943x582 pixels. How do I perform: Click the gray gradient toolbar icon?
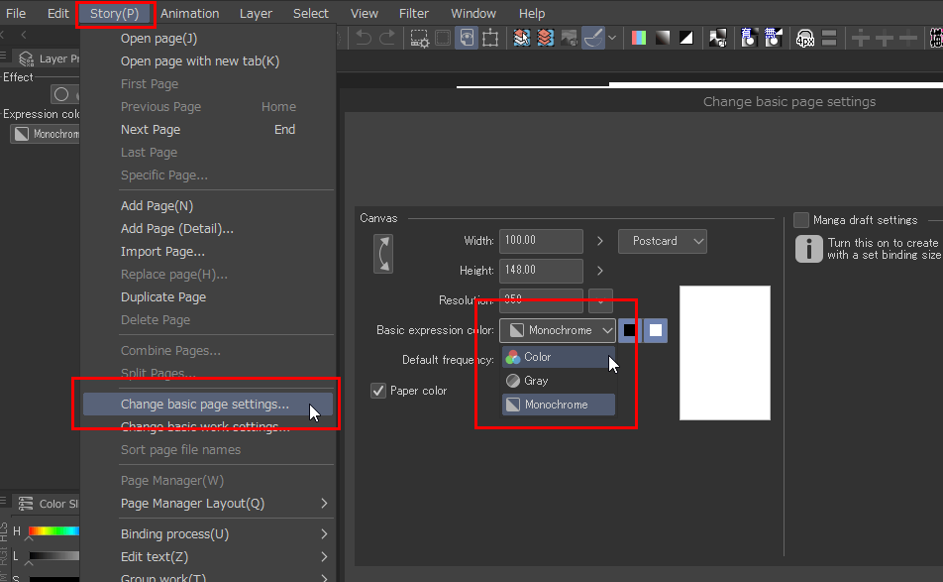pos(662,38)
